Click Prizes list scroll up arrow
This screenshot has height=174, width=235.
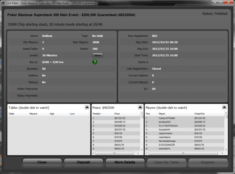point(142,113)
